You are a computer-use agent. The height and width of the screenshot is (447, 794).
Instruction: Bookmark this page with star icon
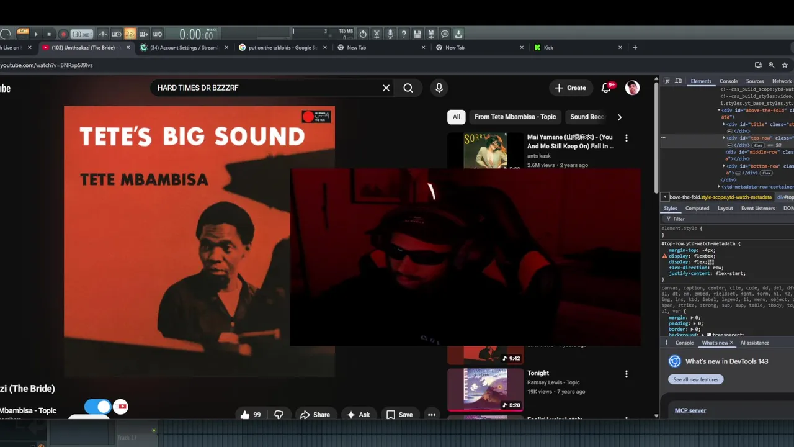(785, 65)
